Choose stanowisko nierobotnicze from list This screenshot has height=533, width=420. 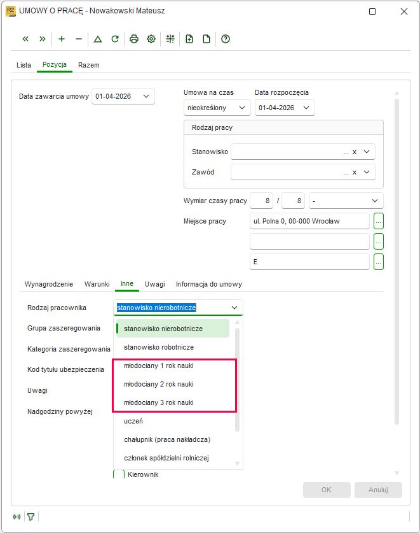tap(173, 329)
